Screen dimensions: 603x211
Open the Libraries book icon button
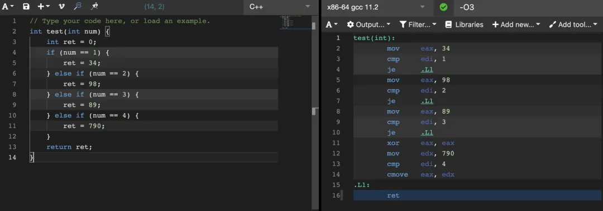tap(464, 24)
